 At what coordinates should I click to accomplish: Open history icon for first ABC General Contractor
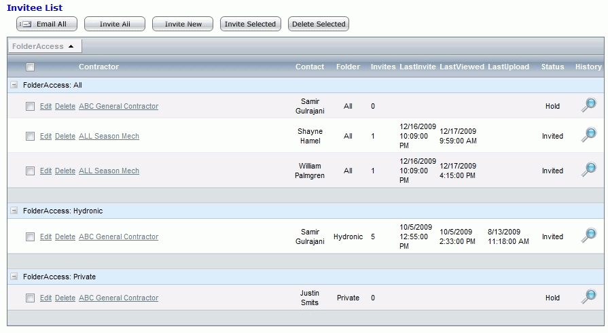point(588,105)
